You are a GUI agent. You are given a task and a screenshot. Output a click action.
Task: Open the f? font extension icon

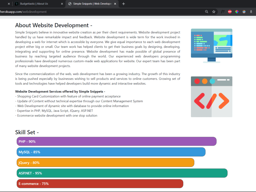pos(222,12)
